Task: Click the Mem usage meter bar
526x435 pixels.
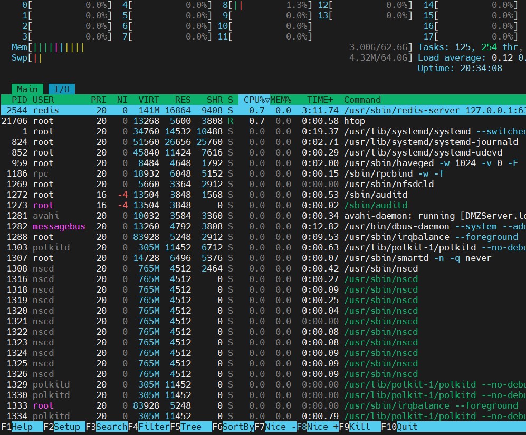Action: pos(212,47)
